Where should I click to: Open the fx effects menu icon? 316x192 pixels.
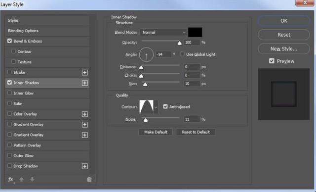click(x=11, y=179)
